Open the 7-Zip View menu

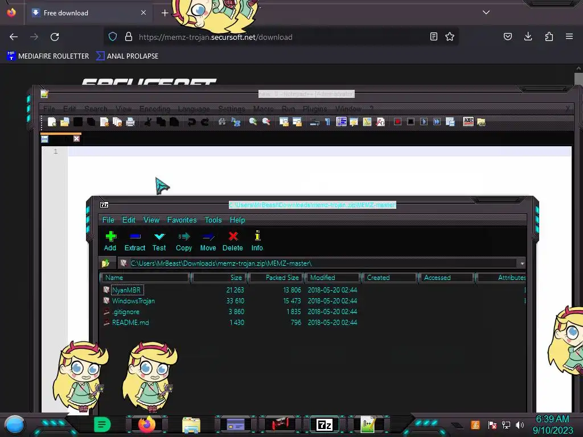[x=151, y=220]
